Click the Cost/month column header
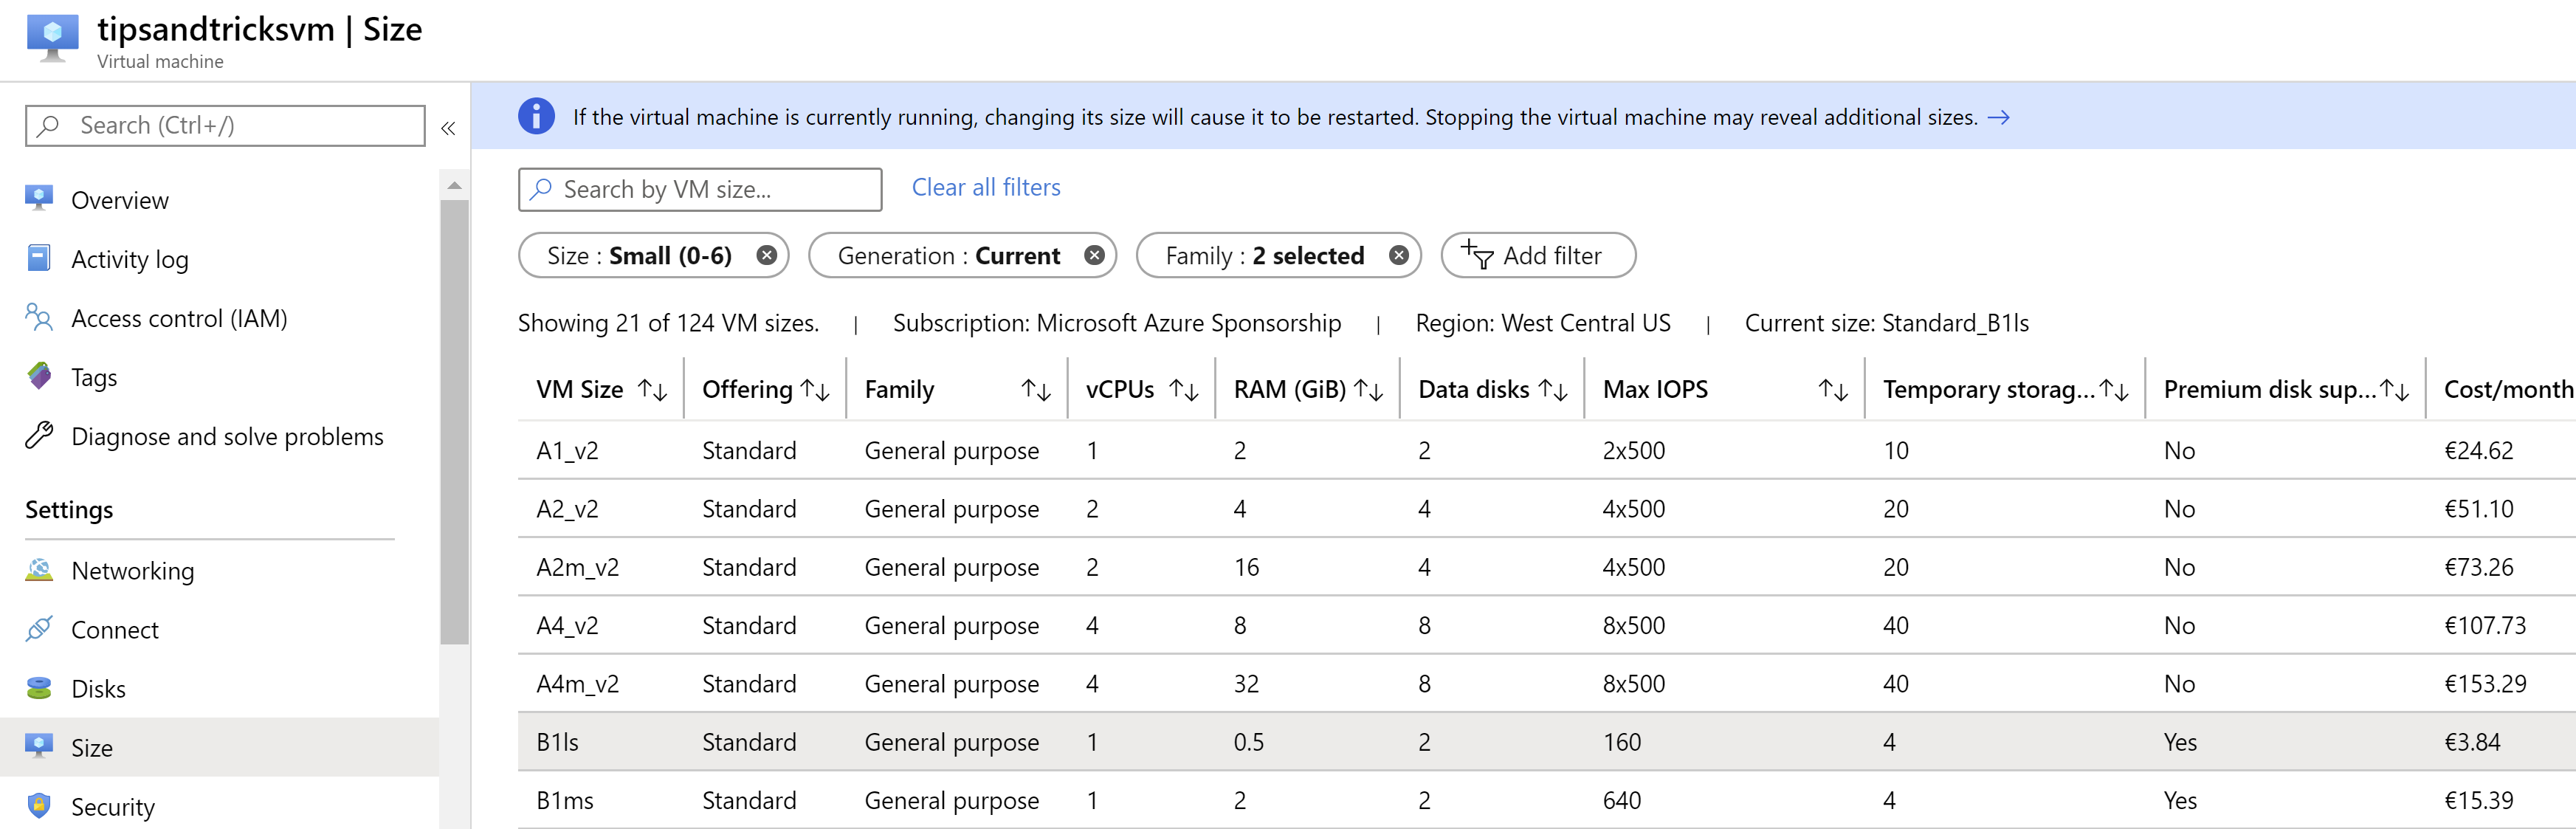 point(2509,389)
